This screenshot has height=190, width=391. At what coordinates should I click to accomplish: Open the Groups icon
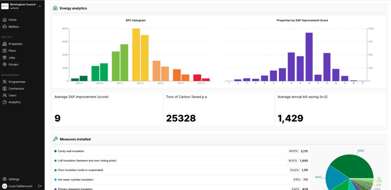[5, 65]
